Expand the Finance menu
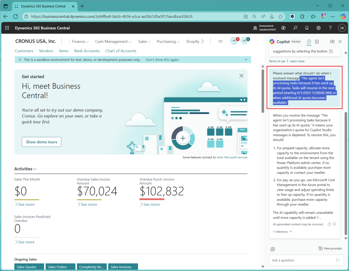The image size is (349, 271). click(80, 42)
